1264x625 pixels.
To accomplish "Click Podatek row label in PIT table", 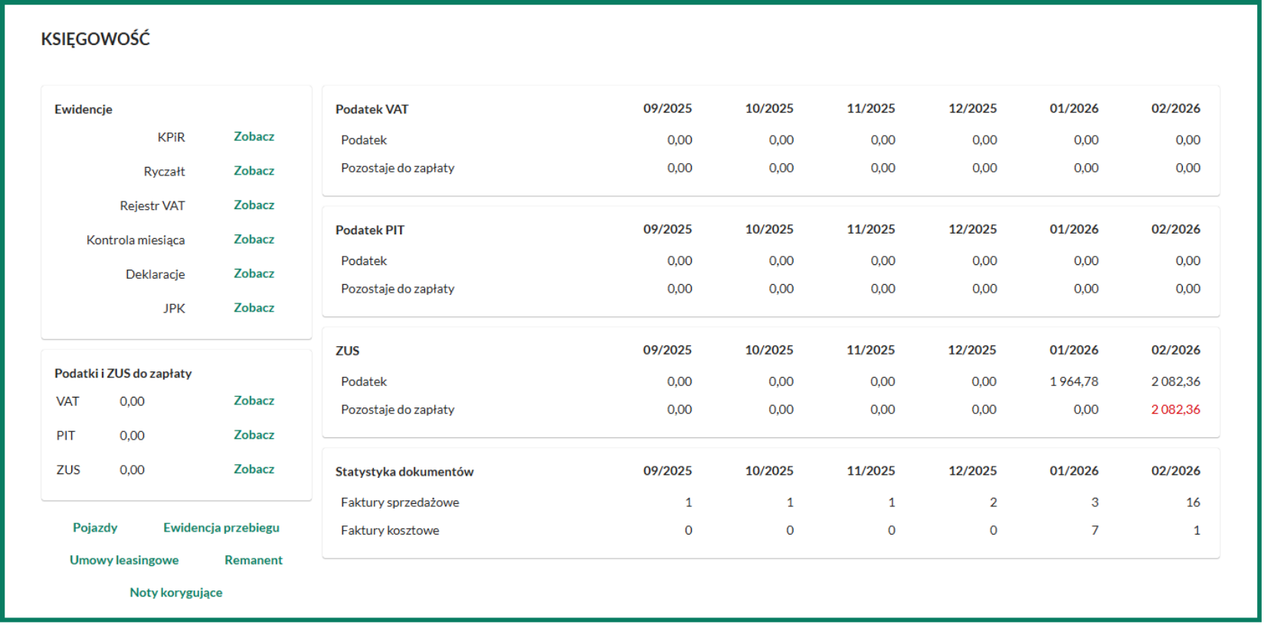I will (x=364, y=261).
